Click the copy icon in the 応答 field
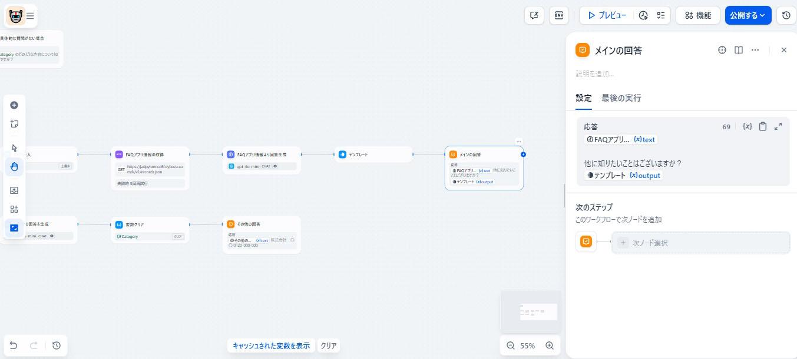Image resolution: width=797 pixels, height=359 pixels. [763, 126]
